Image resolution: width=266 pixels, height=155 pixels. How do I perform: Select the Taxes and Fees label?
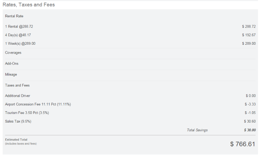17,85
